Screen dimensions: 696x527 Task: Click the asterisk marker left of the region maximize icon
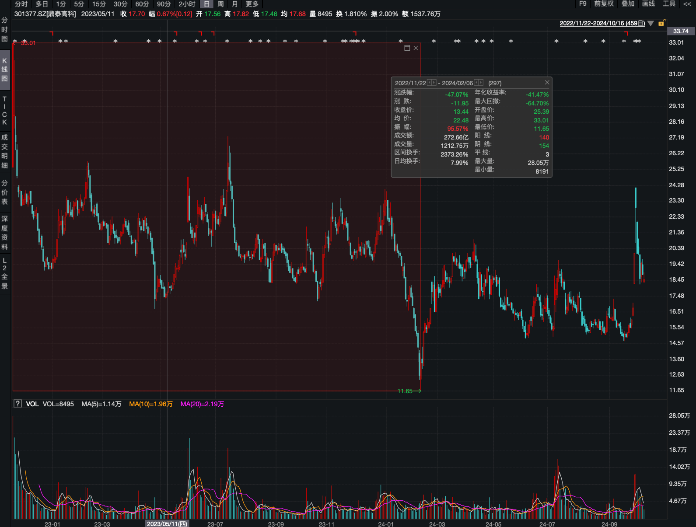click(x=401, y=41)
